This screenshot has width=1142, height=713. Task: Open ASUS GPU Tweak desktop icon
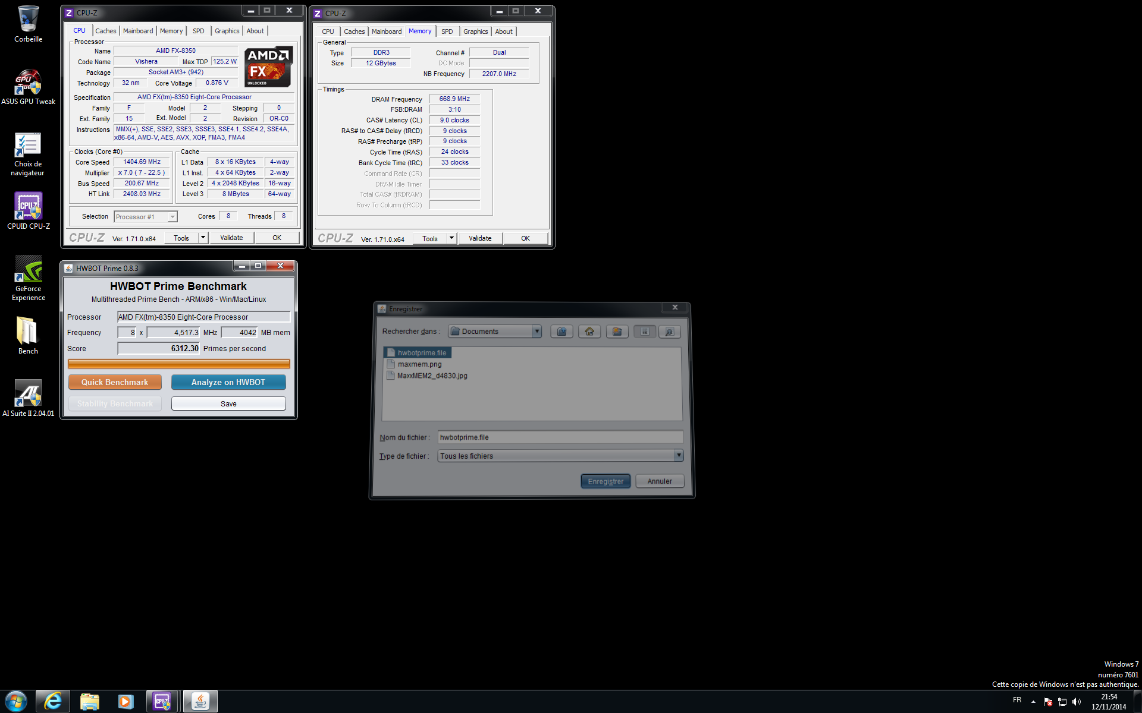(x=28, y=87)
